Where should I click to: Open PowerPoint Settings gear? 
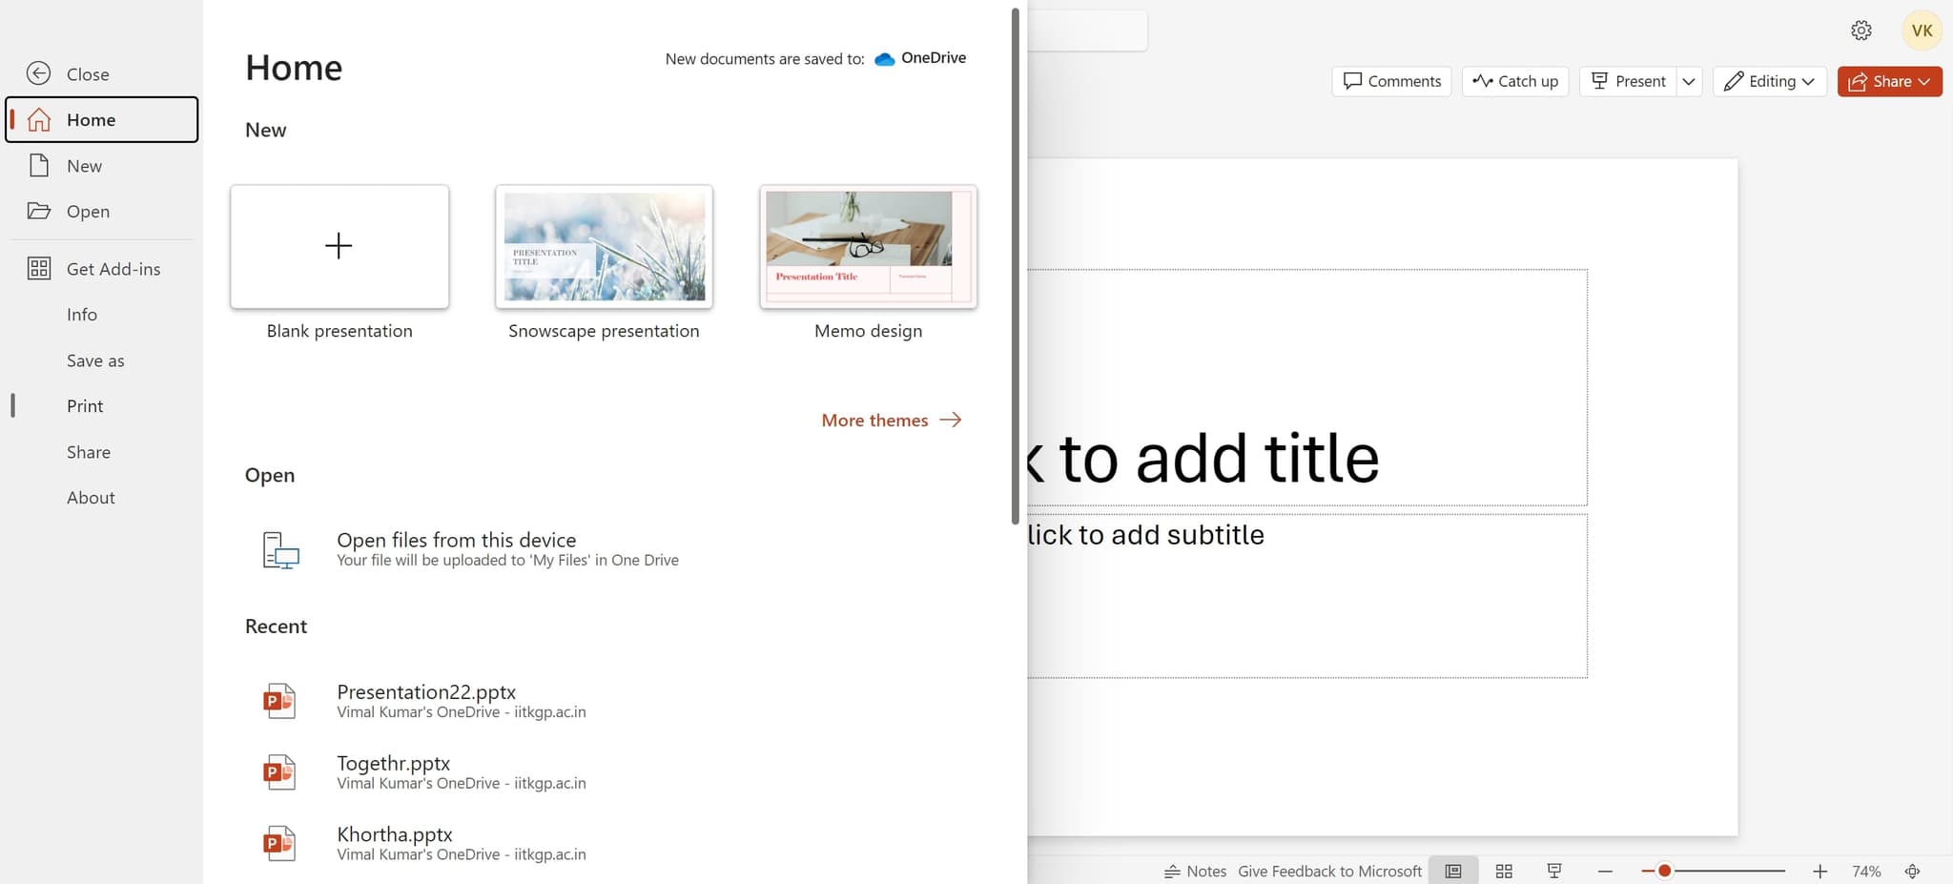click(1861, 30)
